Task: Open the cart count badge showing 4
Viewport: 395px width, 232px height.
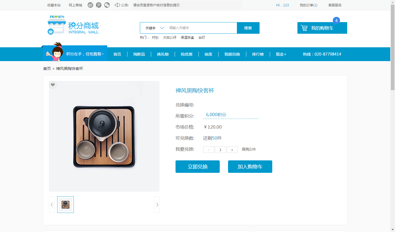Action: click(x=336, y=20)
